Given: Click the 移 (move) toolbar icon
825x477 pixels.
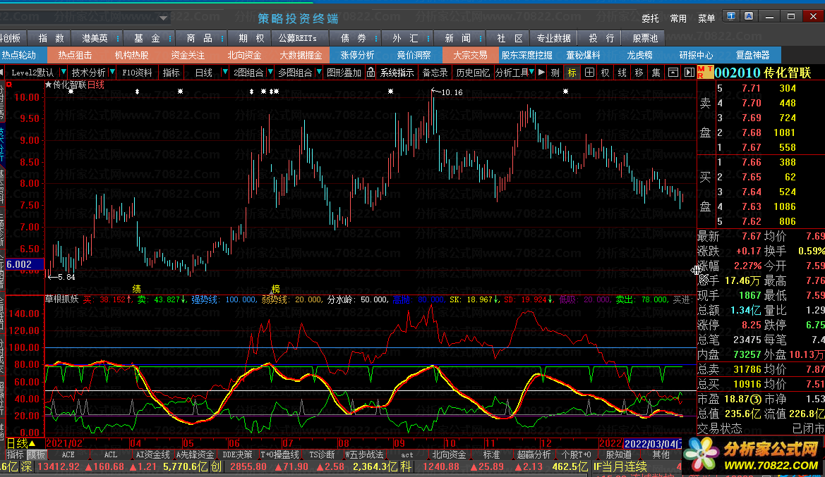Looking at the screenshot, I should [x=639, y=73].
